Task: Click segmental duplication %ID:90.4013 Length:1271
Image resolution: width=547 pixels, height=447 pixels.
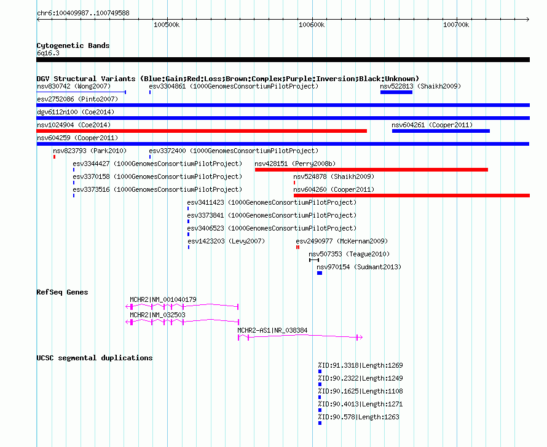Action: (360, 404)
